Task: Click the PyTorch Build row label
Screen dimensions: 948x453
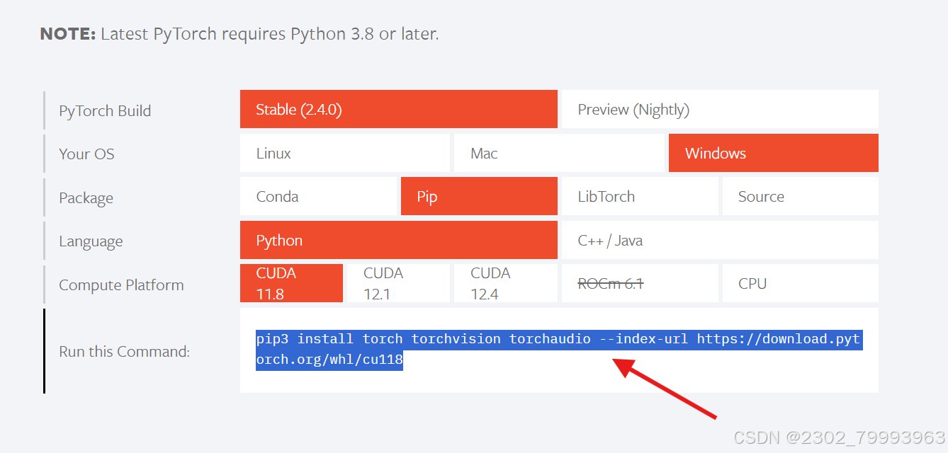Action: pyautogui.click(x=105, y=111)
